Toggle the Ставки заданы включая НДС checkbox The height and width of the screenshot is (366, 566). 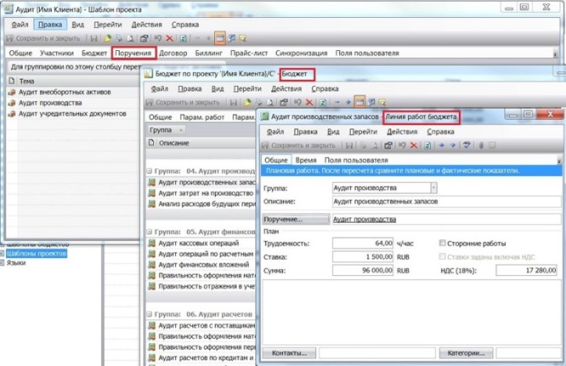click(442, 257)
